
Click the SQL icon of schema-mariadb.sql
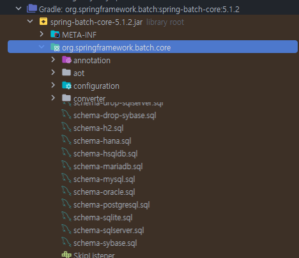pos(66,165)
